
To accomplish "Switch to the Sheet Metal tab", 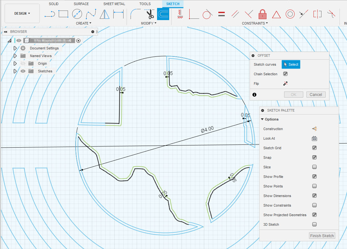I will [x=114, y=4].
